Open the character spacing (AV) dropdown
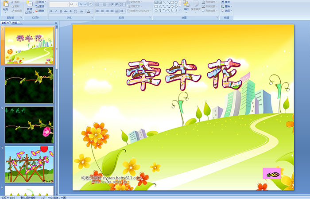 pos(76,11)
